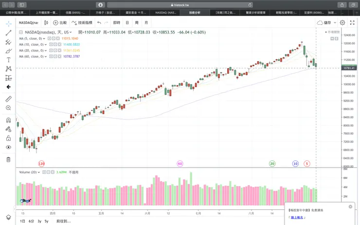Expand the MA (5, close, 0) dropdown
Viewport: 360px width, 225px height.
(44, 38)
